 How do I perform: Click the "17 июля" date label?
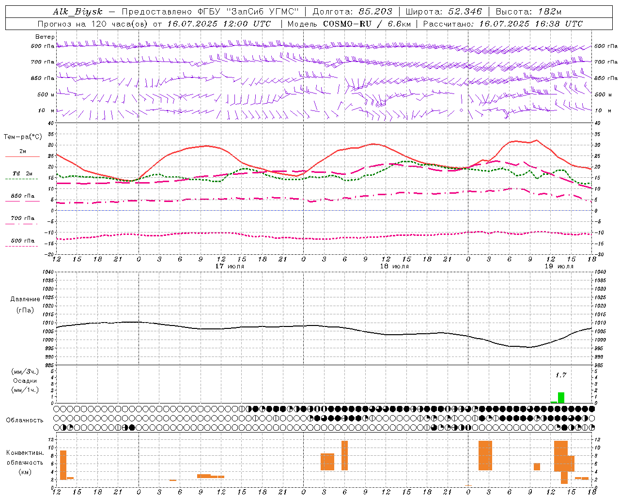[230, 266]
